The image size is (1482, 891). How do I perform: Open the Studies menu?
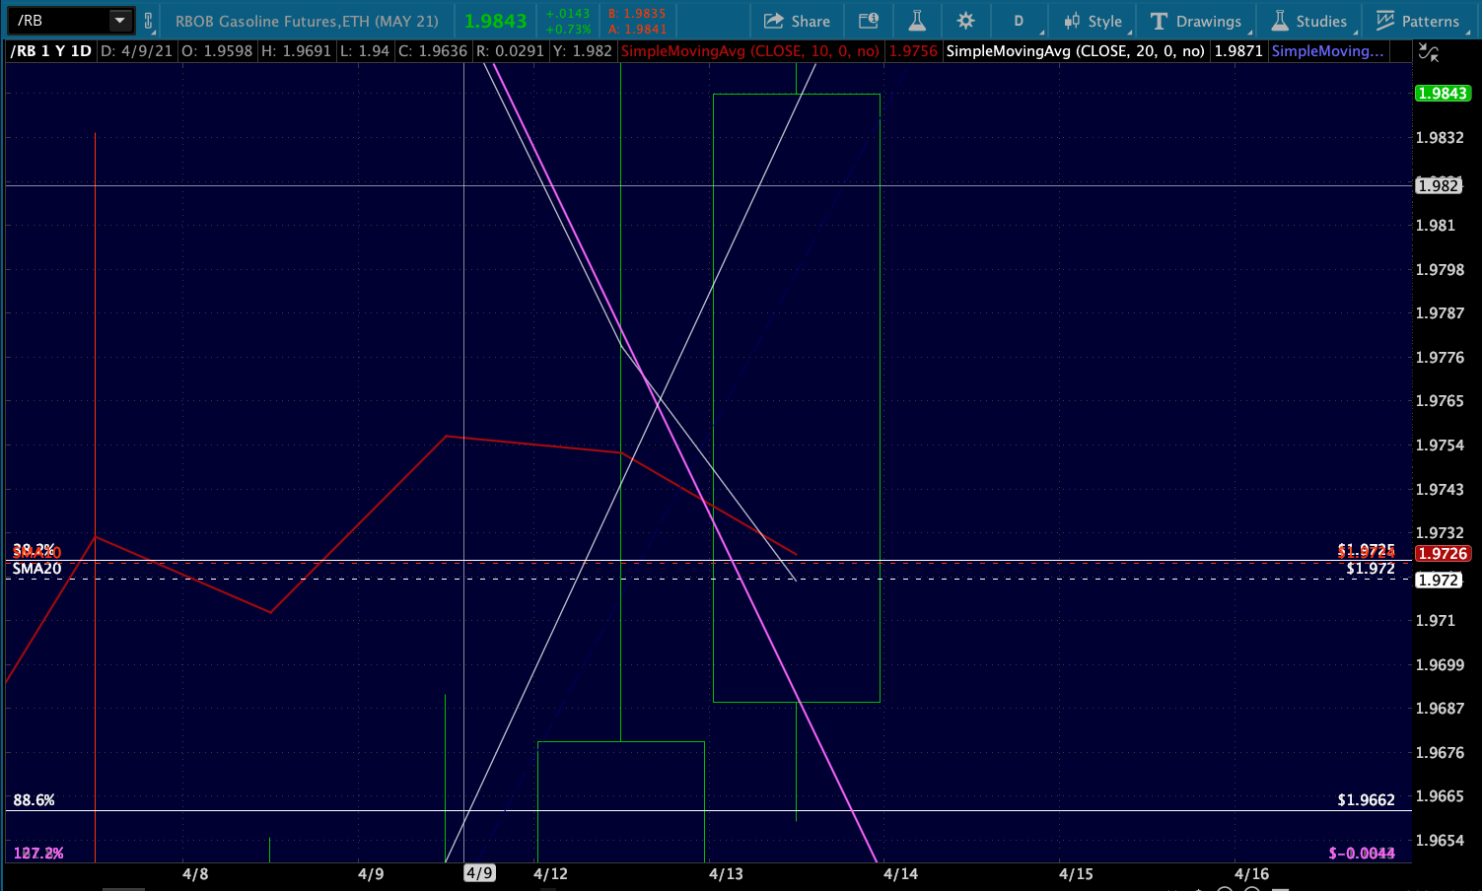(x=1309, y=21)
